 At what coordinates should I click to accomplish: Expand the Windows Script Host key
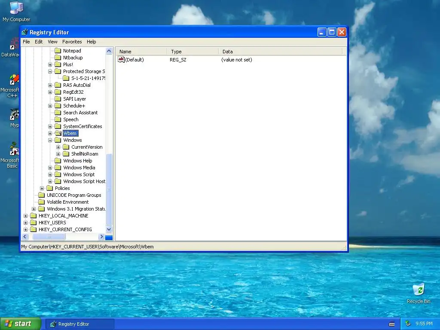(50, 182)
